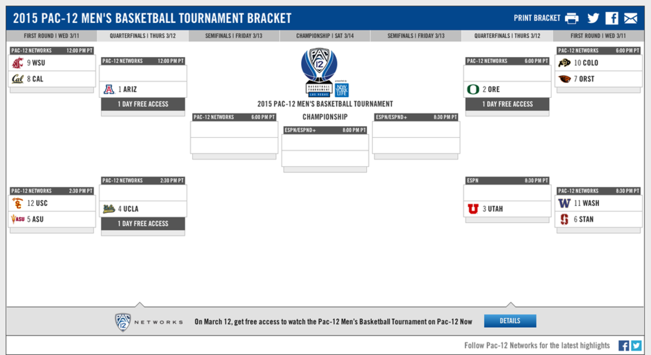651x355 pixels.
Task: Click 1 Day Free Access under ARIZ
Action: (143, 104)
